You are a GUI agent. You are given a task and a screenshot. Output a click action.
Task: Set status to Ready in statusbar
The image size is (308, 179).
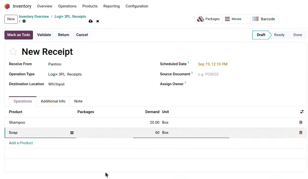pyautogui.click(x=279, y=35)
